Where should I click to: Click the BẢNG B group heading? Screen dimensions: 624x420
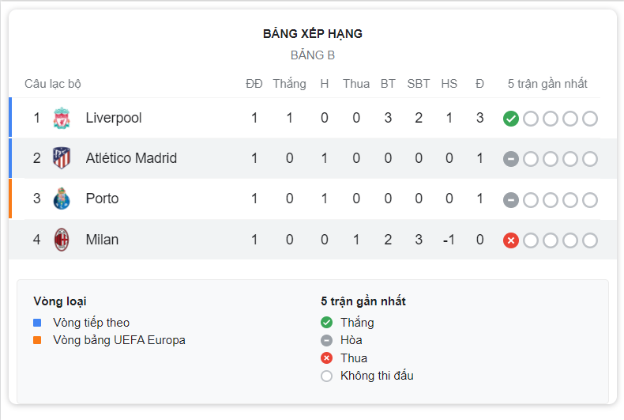(313, 55)
